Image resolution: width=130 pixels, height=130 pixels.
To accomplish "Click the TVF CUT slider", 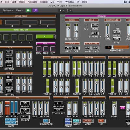I will [x=85, y=108].
